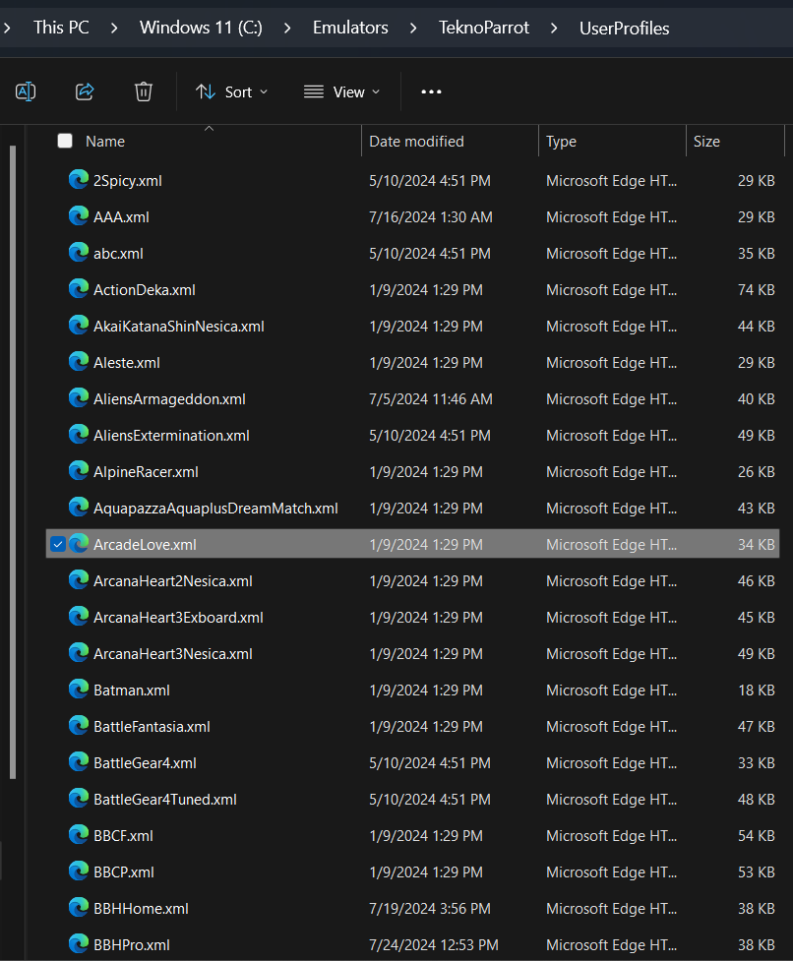Go to TeknoParrot breadcrumb folder
Screen dimensions: 793x961
[x=483, y=28]
